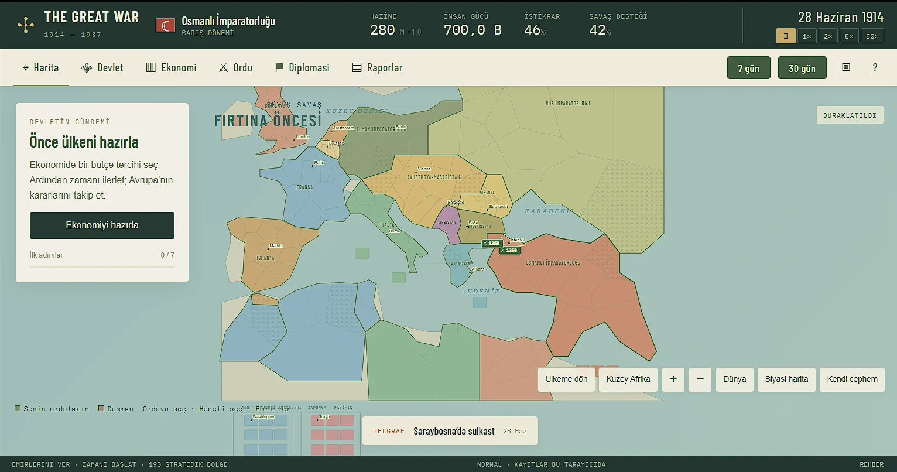Open the Saraybosna'da suikast telegraph notification
Screen dimensions: 897x472
450,431
